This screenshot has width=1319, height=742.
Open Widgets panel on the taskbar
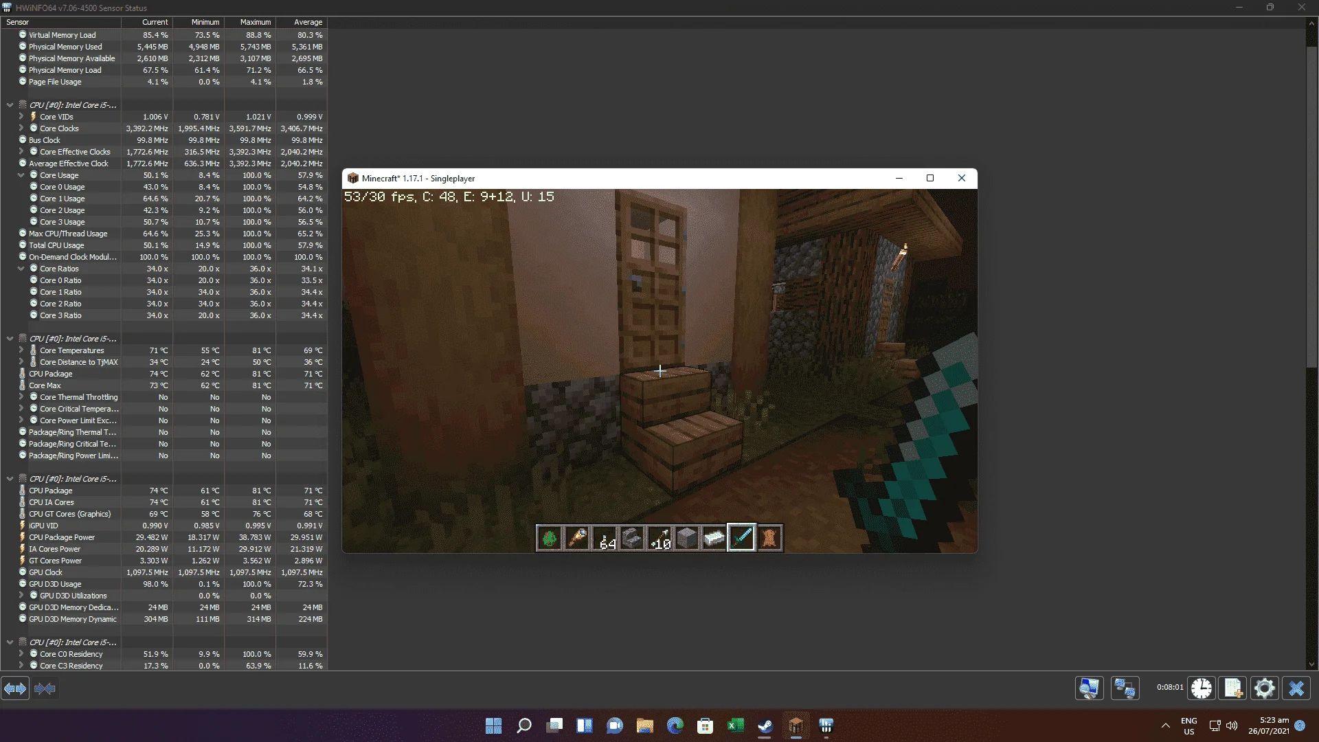(585, 726)
